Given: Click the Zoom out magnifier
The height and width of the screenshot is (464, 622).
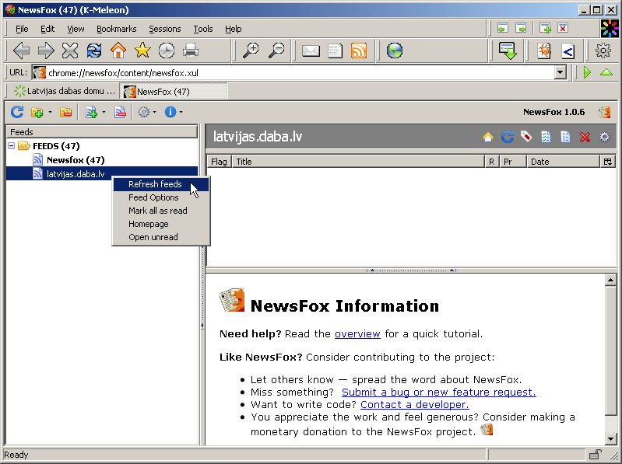Looking at the screenshot, I should pos(276,51).
